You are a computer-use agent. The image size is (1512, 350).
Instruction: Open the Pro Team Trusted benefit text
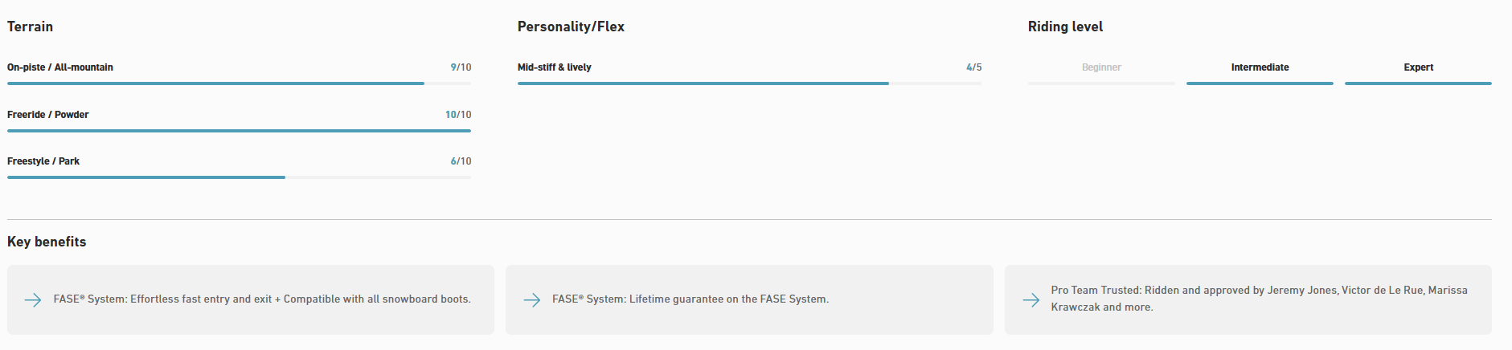pos(1259,299)
